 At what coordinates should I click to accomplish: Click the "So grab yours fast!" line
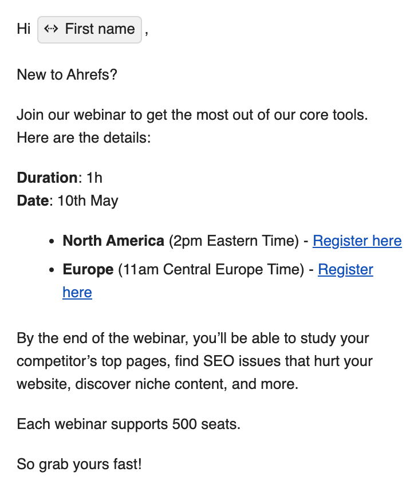pyautogui.click(x=79, y=465)
